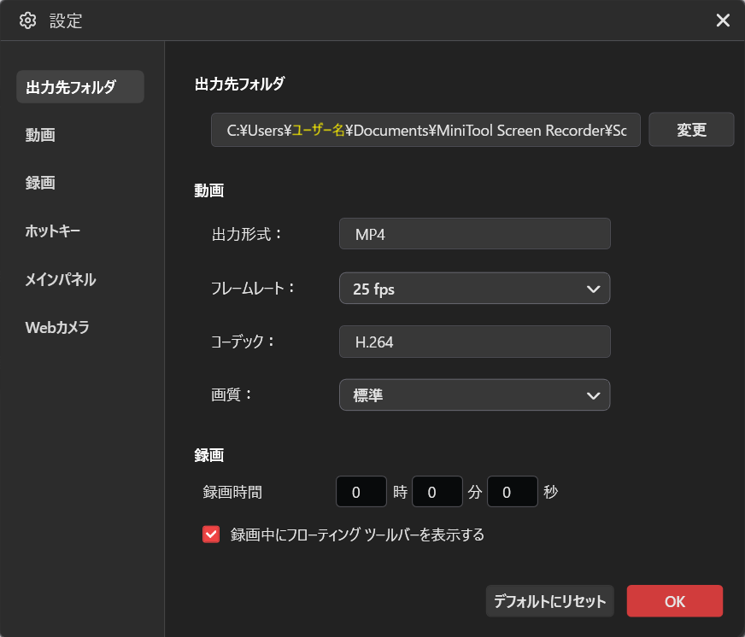
Task: Open the frame rate dropdown showing 25 fps
Action: [474, 288]
